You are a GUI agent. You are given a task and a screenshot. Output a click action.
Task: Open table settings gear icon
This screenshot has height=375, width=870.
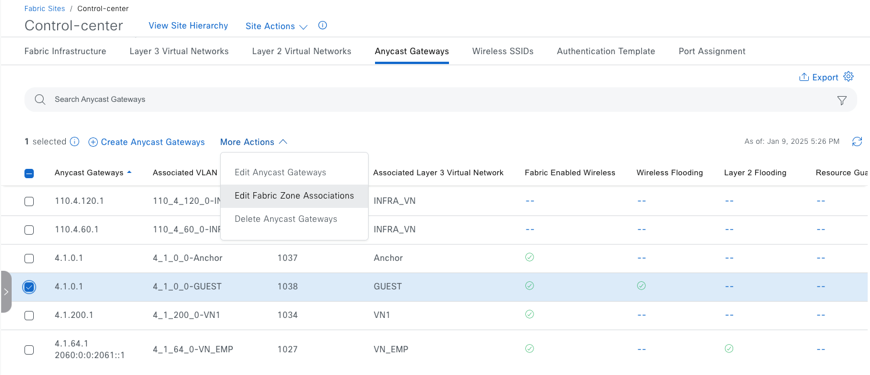coord(848,77)
